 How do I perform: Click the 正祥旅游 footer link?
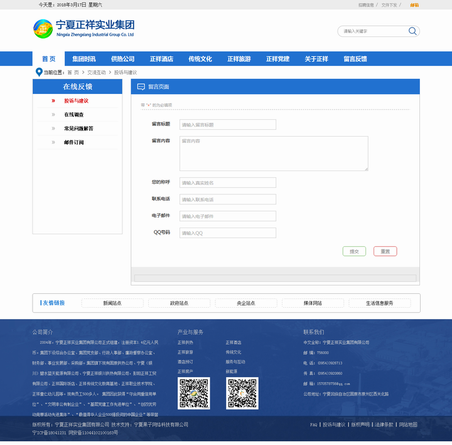pyautogui.click(x=185, y=352)
